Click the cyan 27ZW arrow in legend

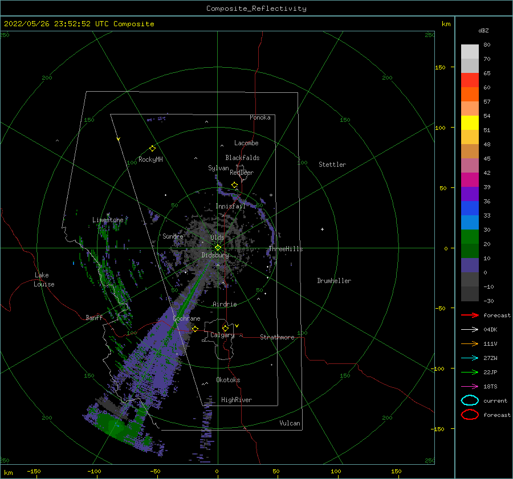(x=470, y=358)
